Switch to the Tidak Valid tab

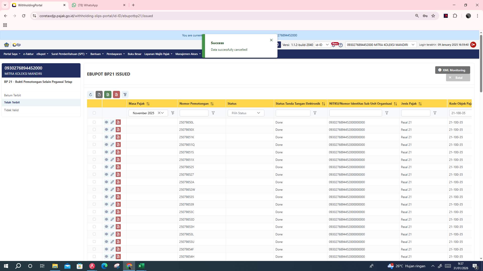[x=12, y=110]
